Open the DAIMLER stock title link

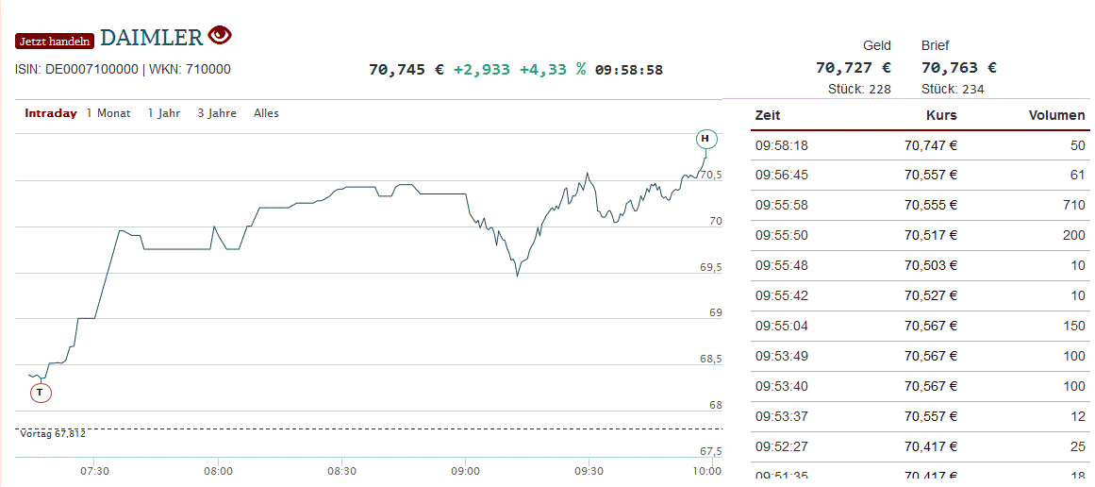click(x=151, y=38)
